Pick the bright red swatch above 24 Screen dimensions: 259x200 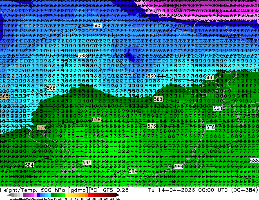click(89, 195)
